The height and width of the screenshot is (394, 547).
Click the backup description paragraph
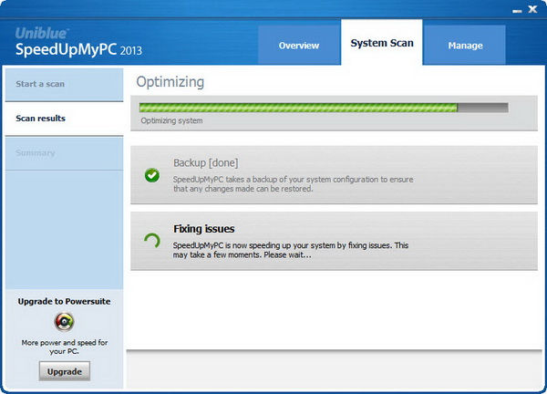pyautogui.click(x=293, y=184)
